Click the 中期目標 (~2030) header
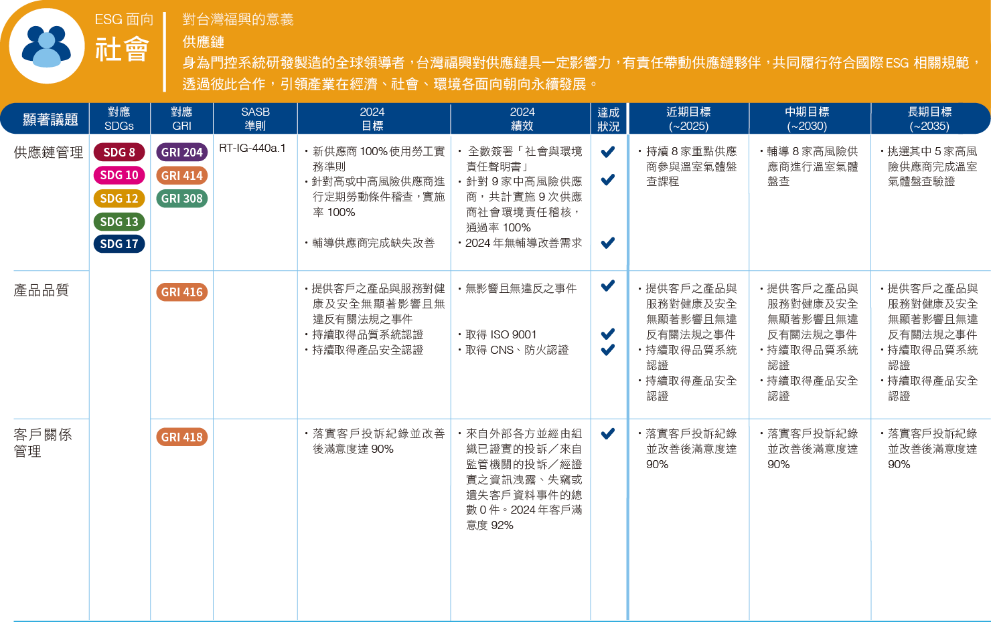Viewport: 991px width, 622px height. tap(808, 119)
